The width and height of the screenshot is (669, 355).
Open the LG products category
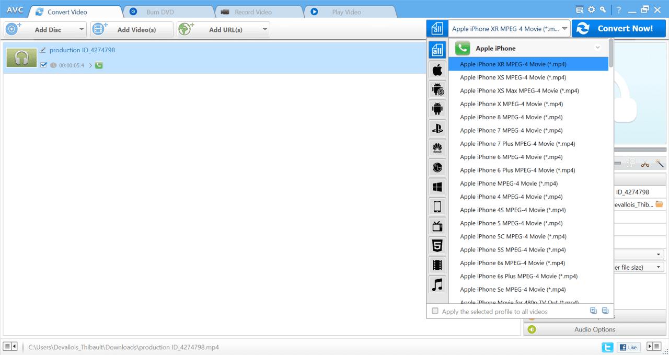[x=437, y=167]
